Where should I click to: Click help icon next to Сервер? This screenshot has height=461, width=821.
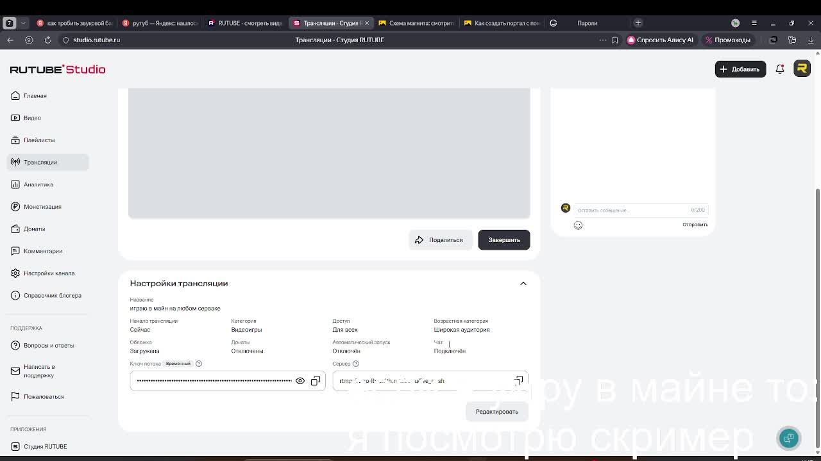point(355,364)
